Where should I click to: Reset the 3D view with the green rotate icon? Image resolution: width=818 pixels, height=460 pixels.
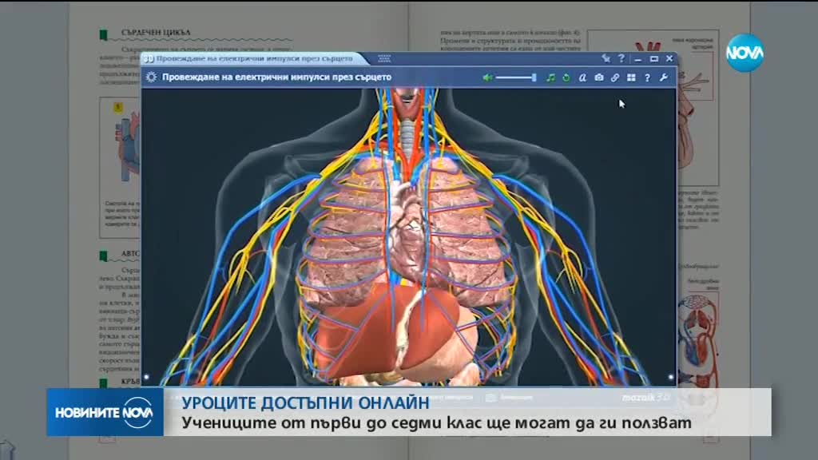click(566, 77)
